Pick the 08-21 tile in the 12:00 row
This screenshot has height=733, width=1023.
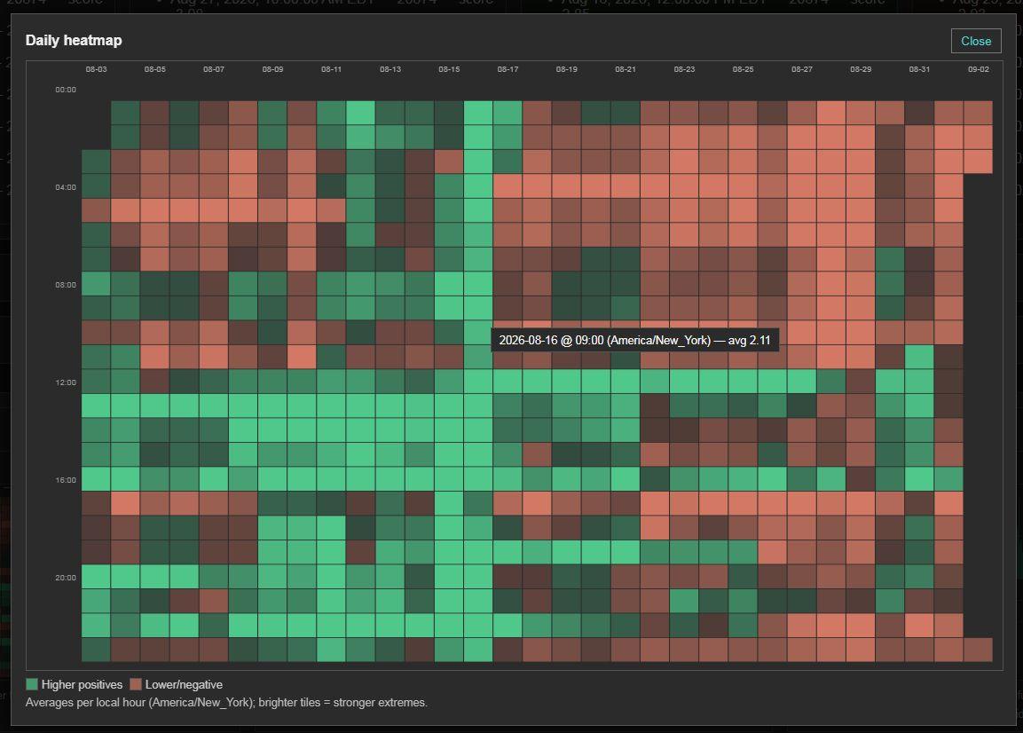tap(625, 382)
